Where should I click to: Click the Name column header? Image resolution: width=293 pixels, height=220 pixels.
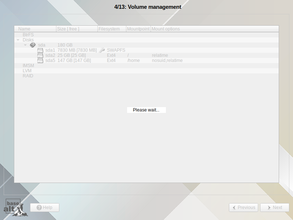click(35, 29)
